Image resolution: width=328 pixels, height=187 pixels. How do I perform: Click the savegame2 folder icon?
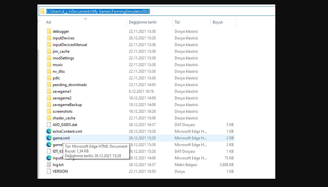coord(49,98)
